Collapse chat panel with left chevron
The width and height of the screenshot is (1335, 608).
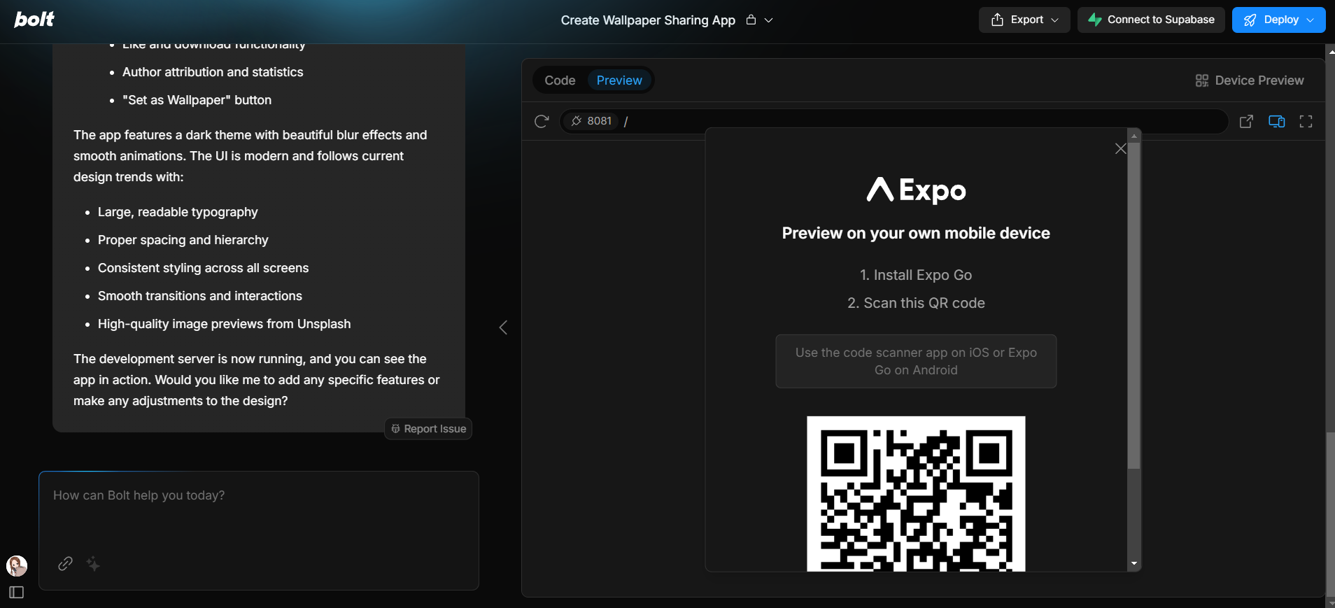click(x=503, y=327)
